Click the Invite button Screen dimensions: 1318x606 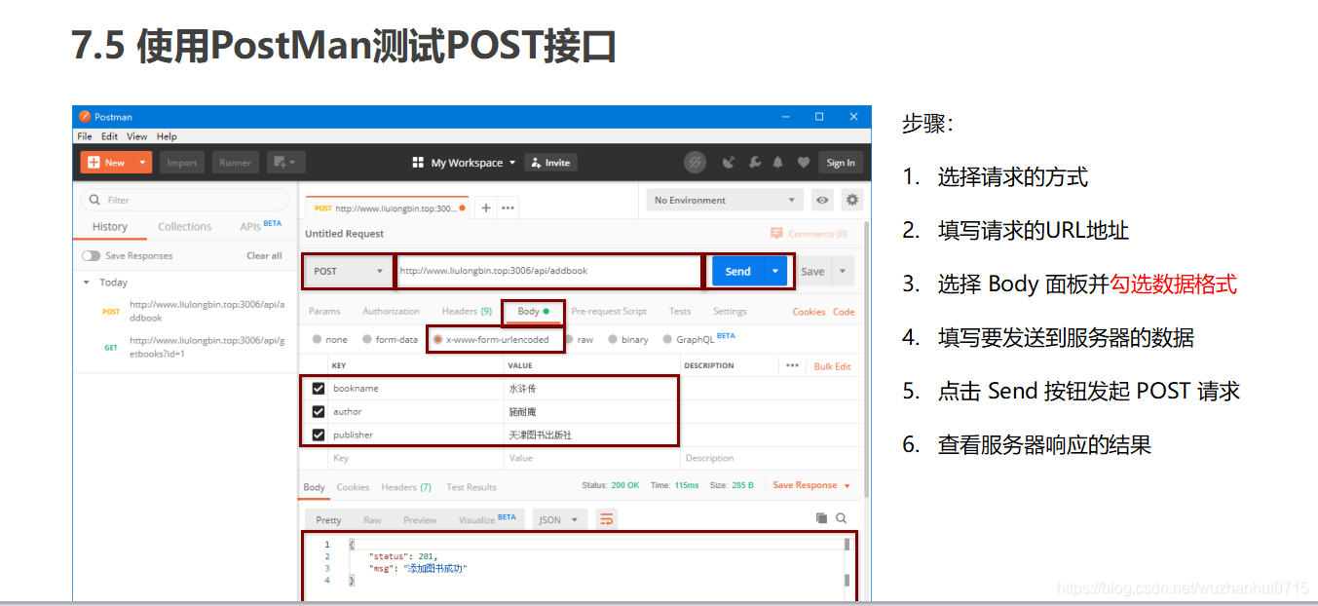pos(550,163)
